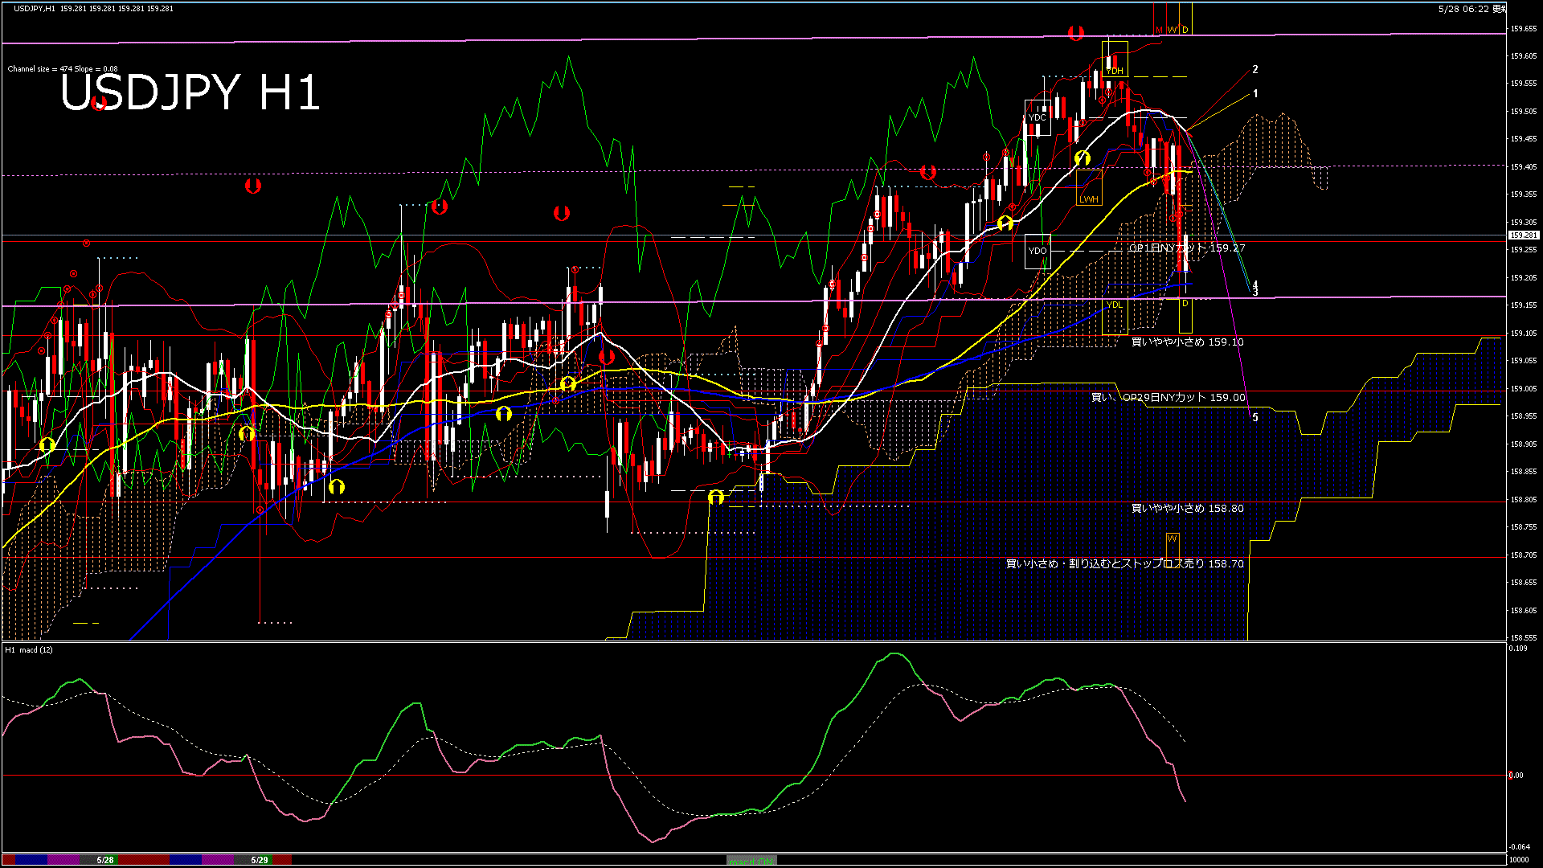Click the orange W pivot label at chart top
Image resolution: width=1543 pixels, height=868 pixels.
click(1172, 30)
